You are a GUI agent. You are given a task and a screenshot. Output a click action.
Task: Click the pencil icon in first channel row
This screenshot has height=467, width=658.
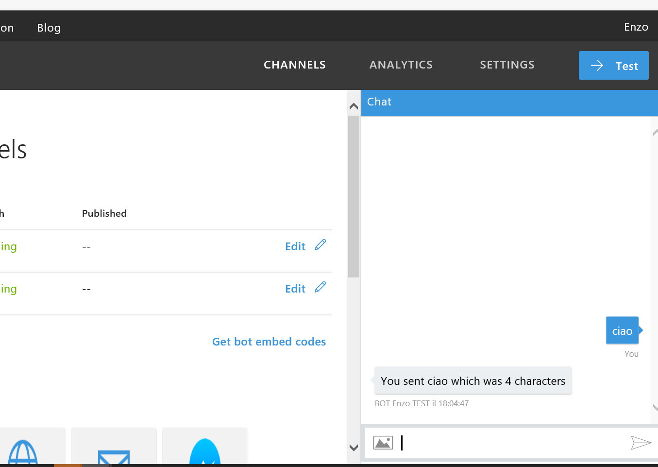[x=320, y=245]
